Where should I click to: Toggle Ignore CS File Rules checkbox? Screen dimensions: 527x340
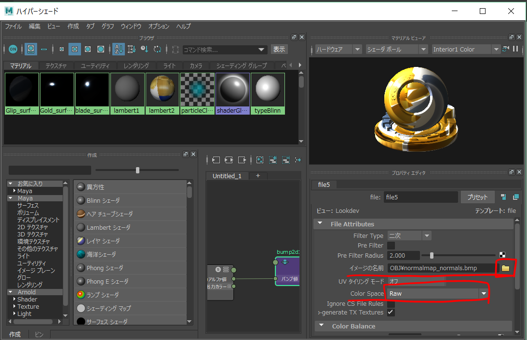coord(391,303)
